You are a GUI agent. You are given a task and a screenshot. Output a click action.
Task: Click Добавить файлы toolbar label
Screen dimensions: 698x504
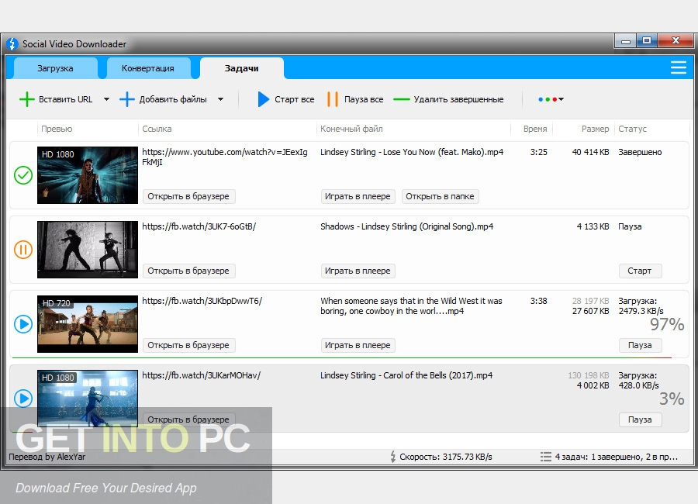[x=173, y=99]
